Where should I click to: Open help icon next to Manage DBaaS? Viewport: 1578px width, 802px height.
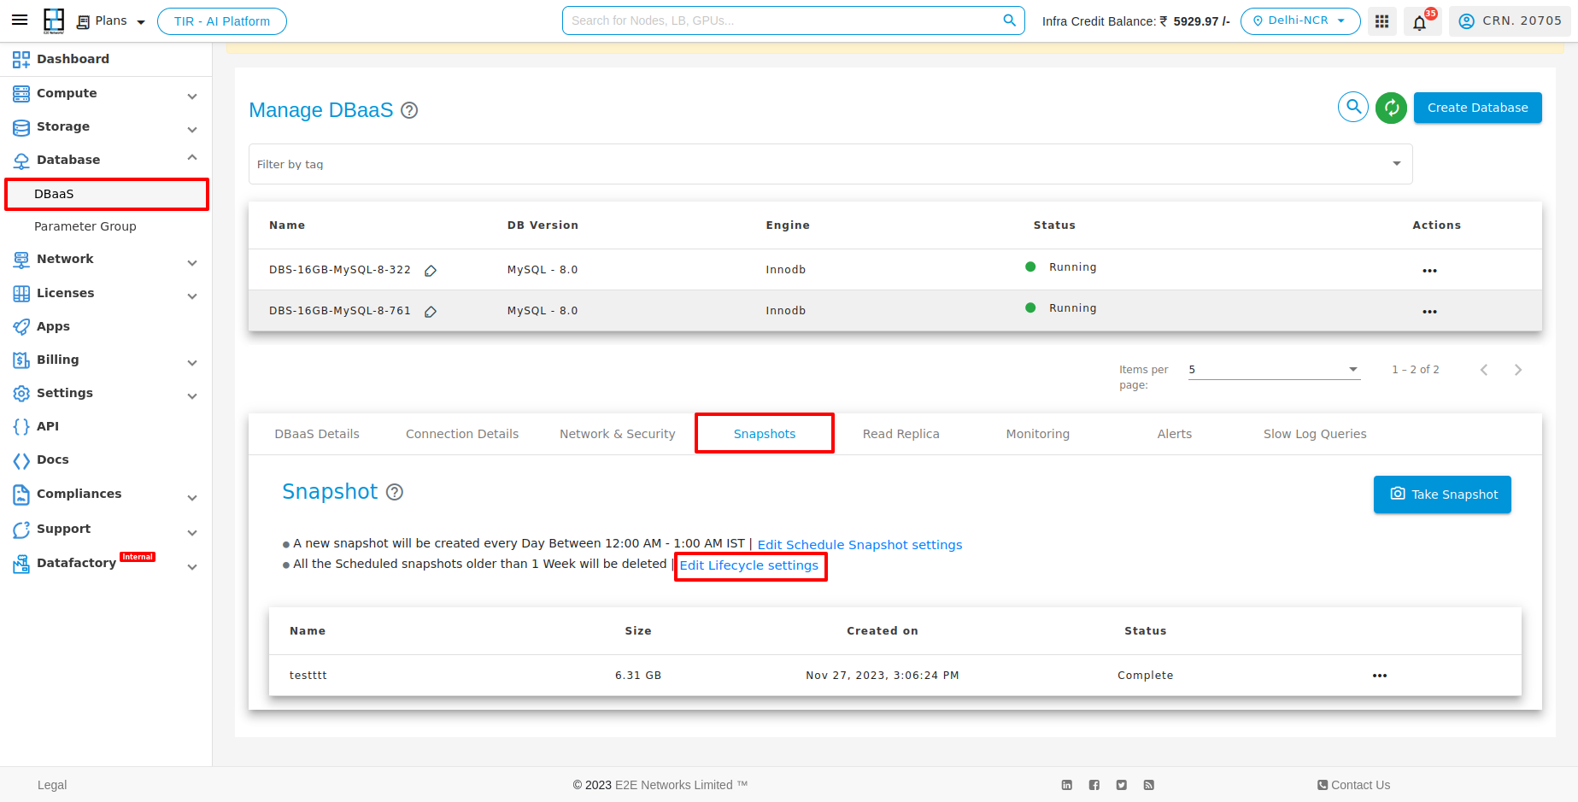[x=409, y=110]
